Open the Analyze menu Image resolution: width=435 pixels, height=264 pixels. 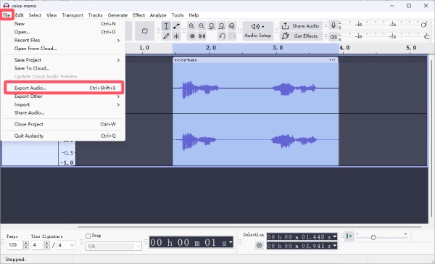158,15
